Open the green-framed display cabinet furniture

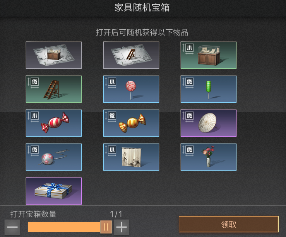pos(209,55)
